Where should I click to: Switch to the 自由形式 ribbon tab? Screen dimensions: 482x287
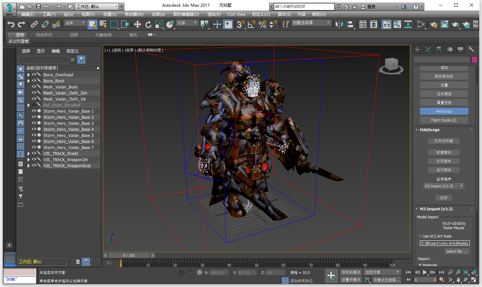(44, 35)
